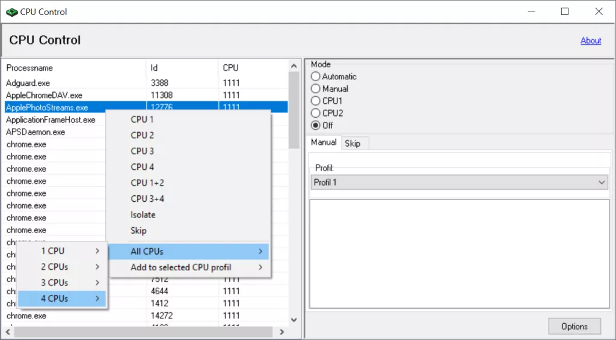Open the Profil 1 dropdown
Viewport: 616px width, 340px height.
[459, 183]
